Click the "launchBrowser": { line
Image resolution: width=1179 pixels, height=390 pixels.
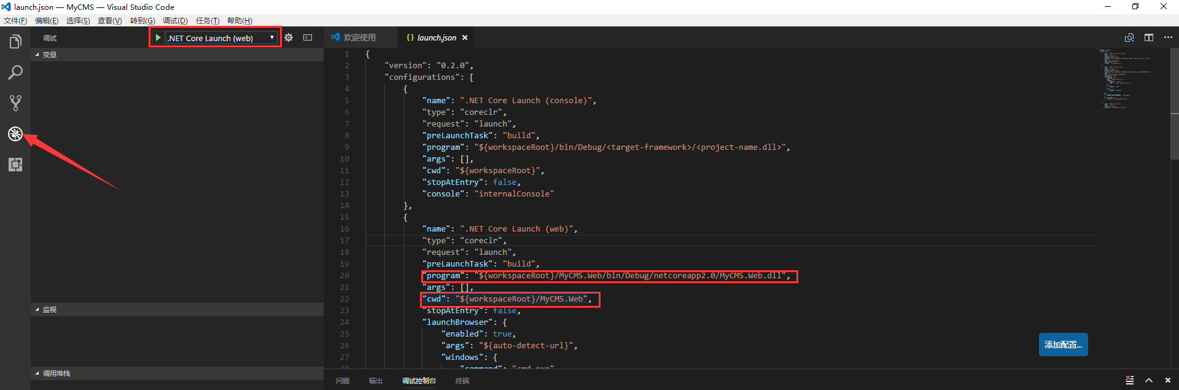[x=464, y=322]
